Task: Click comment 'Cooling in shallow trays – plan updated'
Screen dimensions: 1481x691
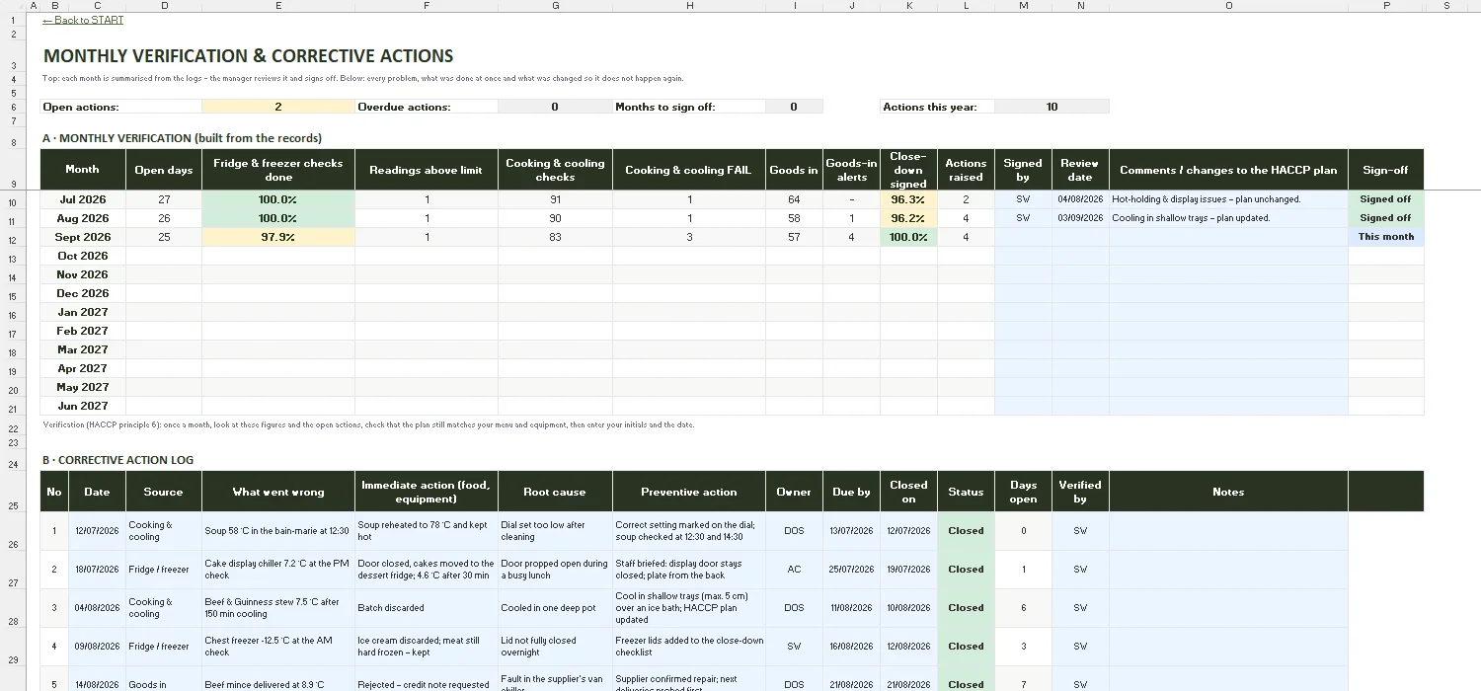Action: (1228, 218)
